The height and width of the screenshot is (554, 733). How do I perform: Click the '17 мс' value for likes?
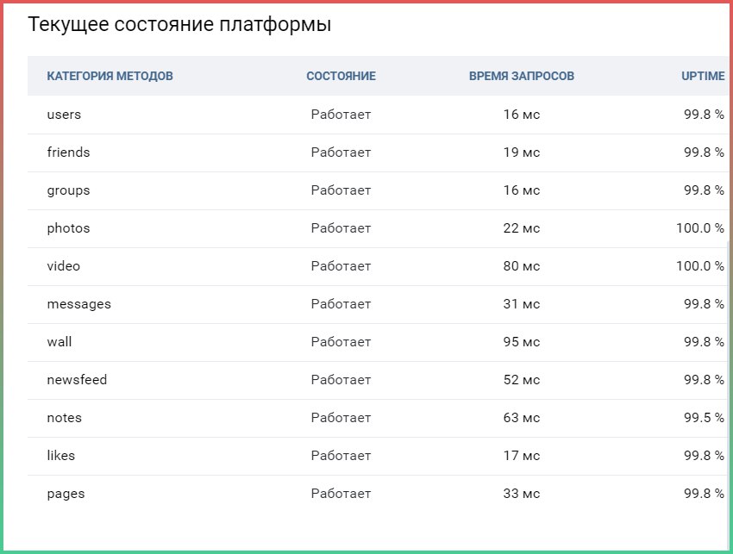522,455
